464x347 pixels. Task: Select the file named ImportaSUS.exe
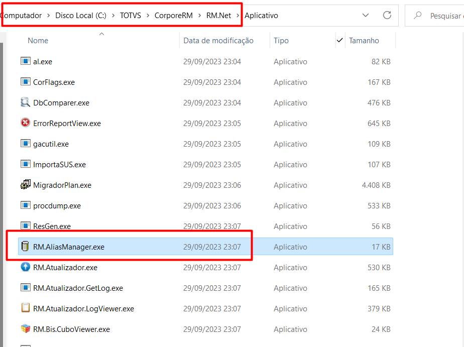coord(59,165)
